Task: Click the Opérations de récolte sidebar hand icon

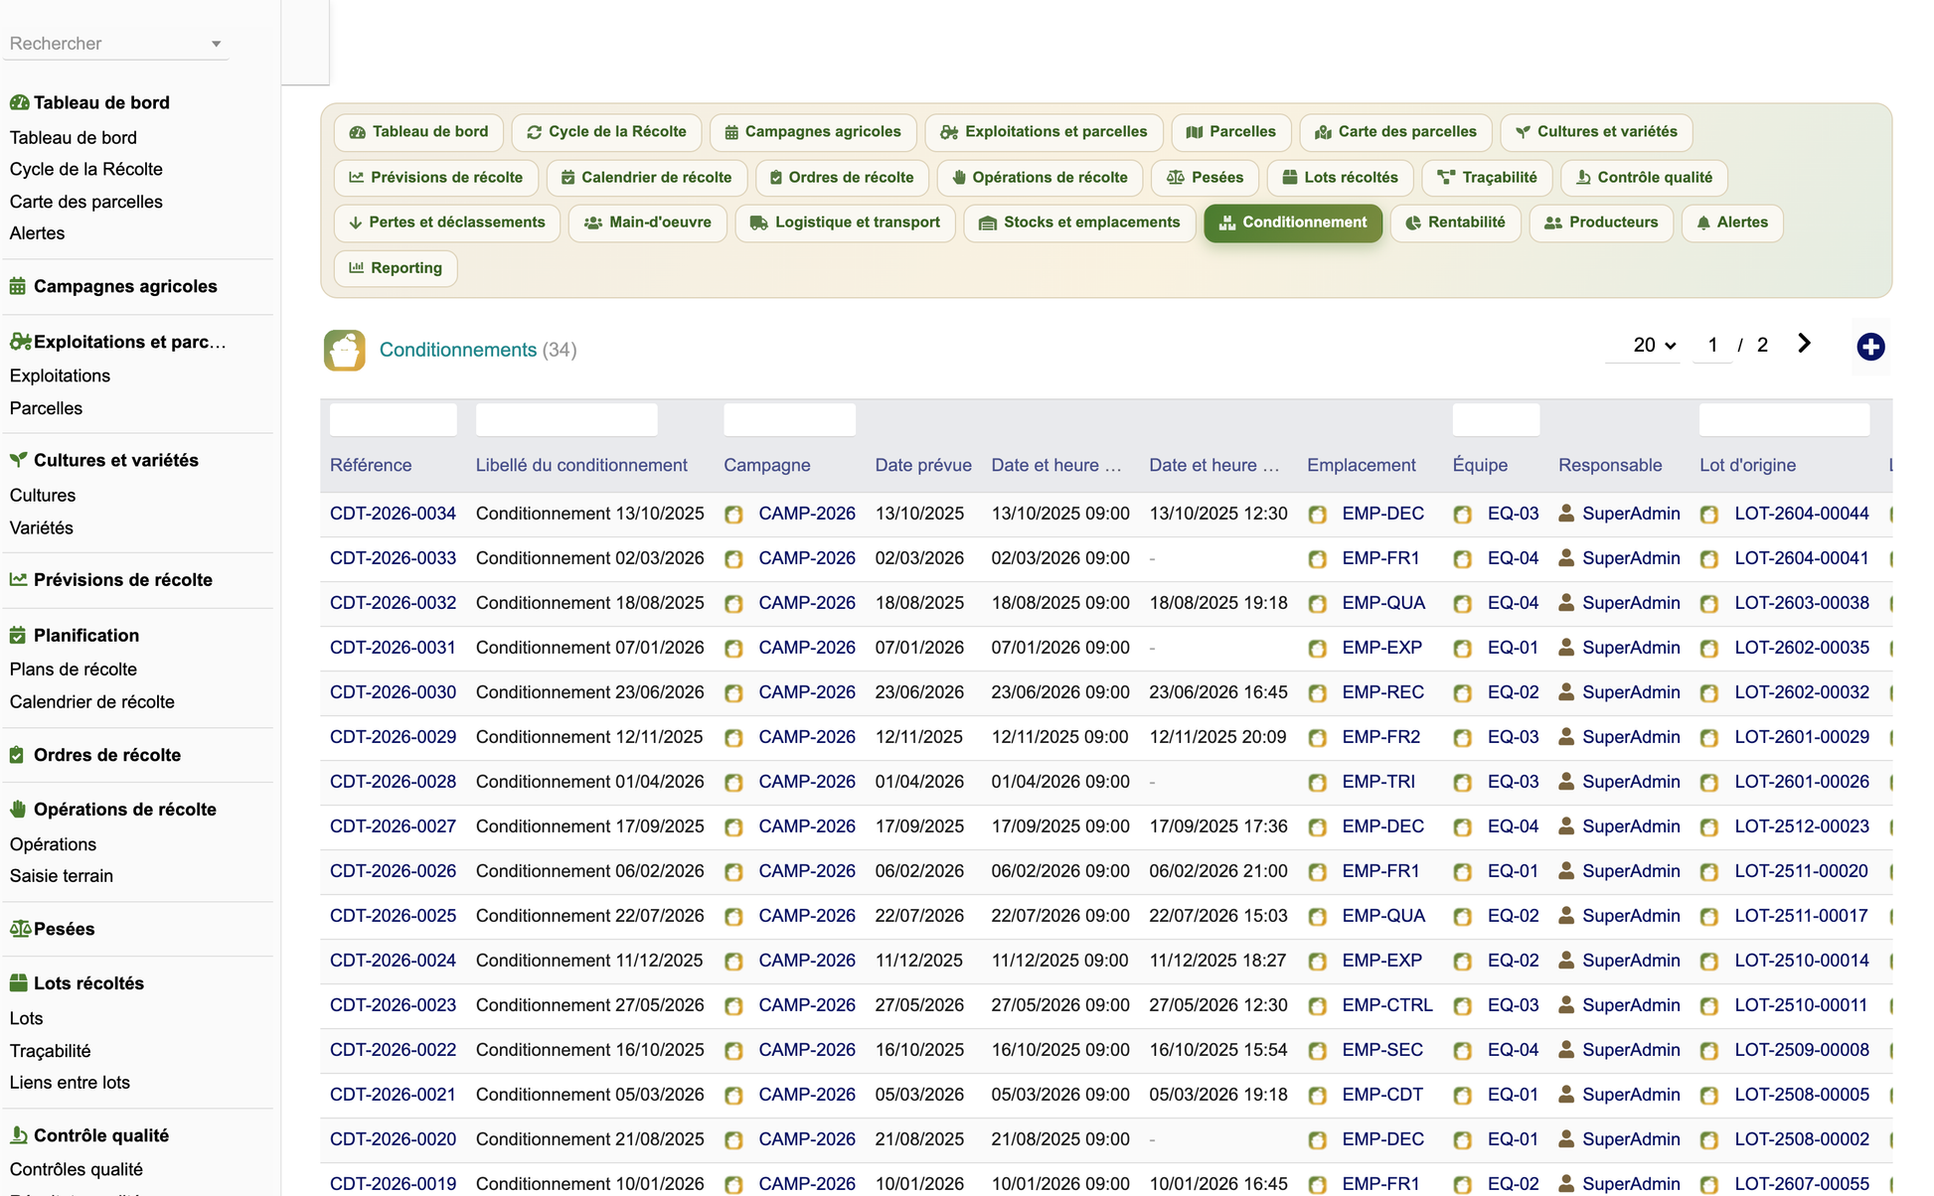Action: tap(18, 809)
